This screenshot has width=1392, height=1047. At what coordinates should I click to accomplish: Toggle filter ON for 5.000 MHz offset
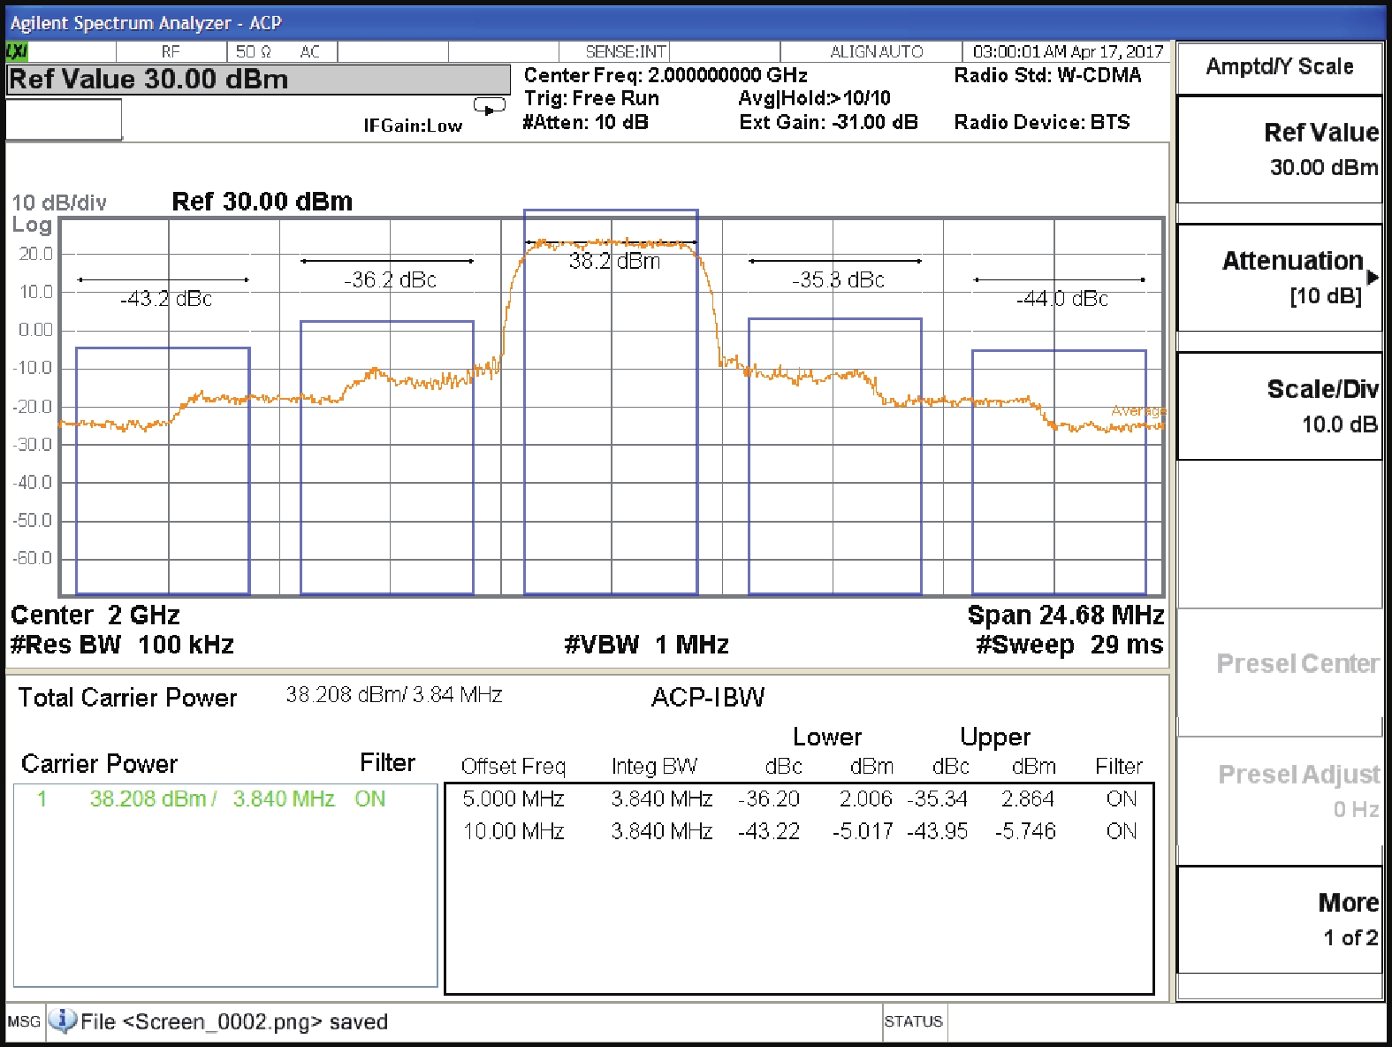coord(1121,799)
